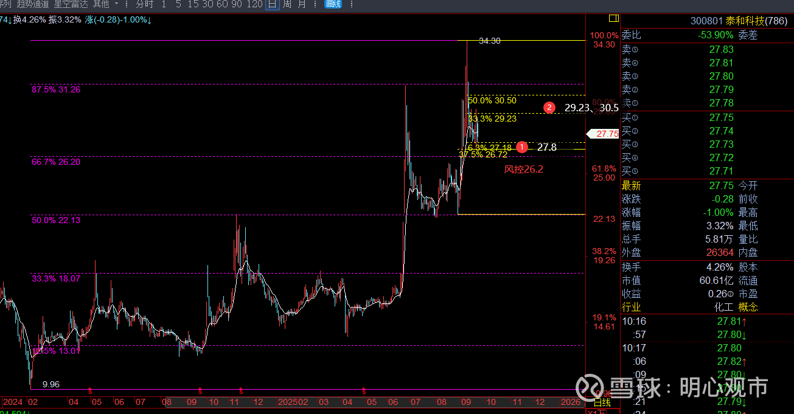Select the 60-minute period

pyautogui.click(x=222, y=4)
